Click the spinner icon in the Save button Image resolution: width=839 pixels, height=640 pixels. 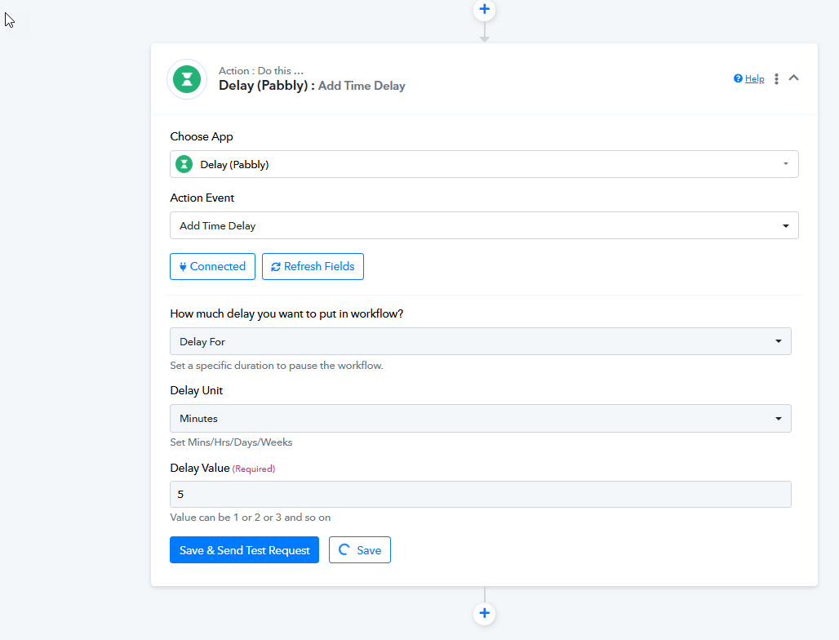[x=344, y=550]
